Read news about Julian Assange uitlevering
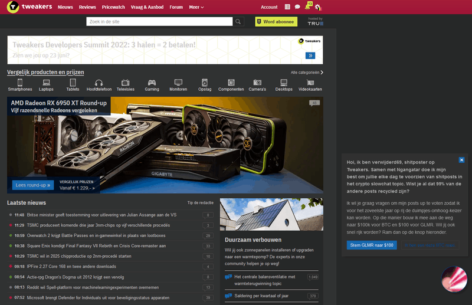Image resolution: width=472 pixels, height=305 pixels. pyautogui.click(x=101, y=215)
